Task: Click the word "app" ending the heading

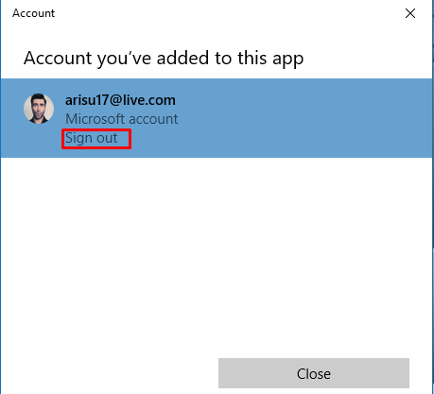Action: pos(287,60)
